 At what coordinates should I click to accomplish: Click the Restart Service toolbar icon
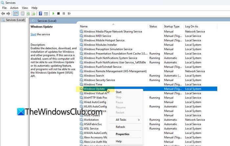pyautogui.click(x=69, y=13)
